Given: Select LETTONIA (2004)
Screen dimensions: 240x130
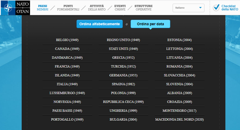Looking at the screenshot, I should (179, 49).
